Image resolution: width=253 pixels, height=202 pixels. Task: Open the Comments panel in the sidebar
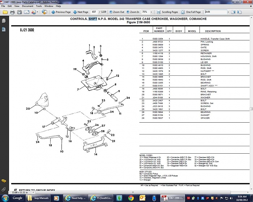click(x=4, y=181)
